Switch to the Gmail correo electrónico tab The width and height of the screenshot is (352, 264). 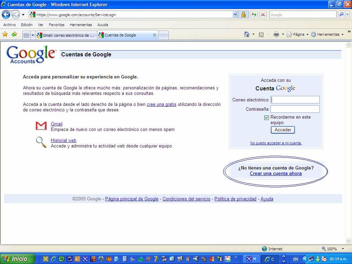point(66,35)
